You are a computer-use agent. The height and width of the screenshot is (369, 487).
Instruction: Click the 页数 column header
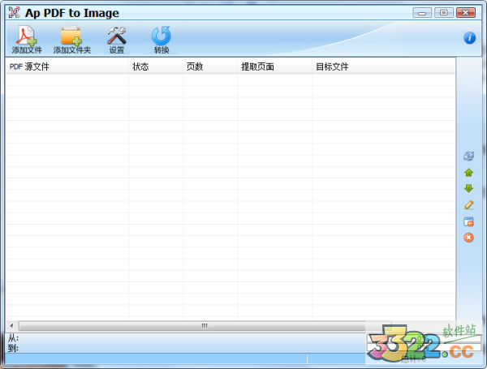coord(210,67)
